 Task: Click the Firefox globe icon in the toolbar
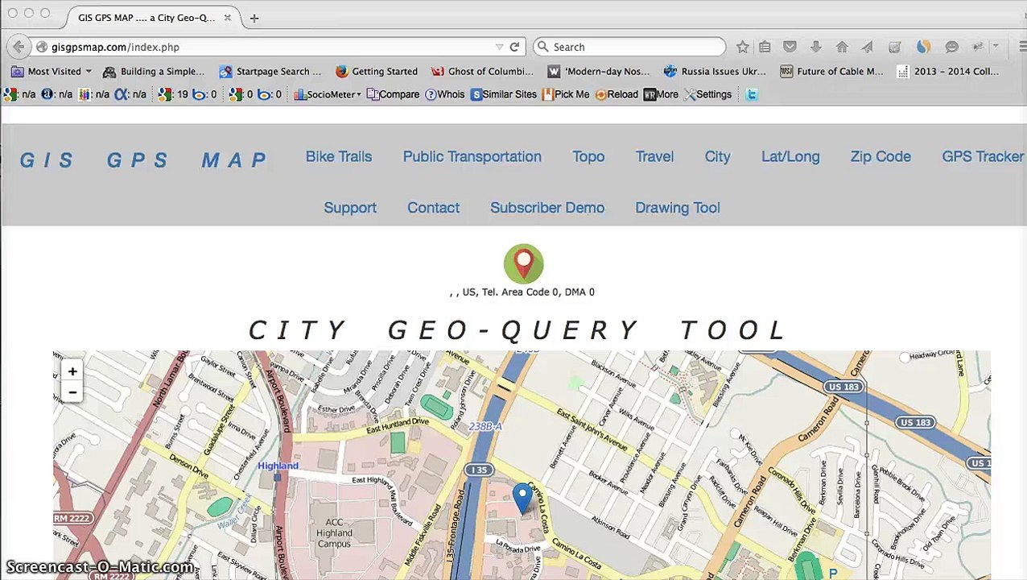[923, 47]
